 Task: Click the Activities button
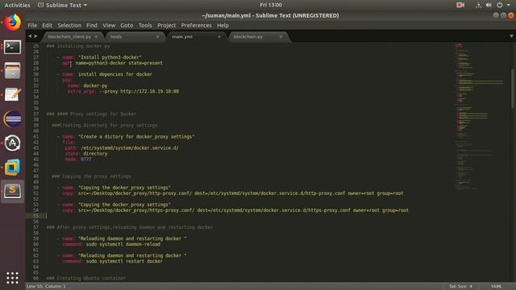click(17, 5)
